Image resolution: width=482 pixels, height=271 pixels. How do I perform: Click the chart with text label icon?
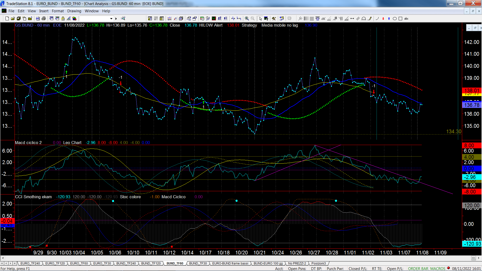tap(266, 18)
